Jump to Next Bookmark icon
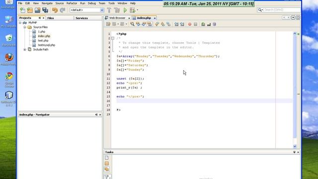Screen dimensions: 318x179 (162, 24)
